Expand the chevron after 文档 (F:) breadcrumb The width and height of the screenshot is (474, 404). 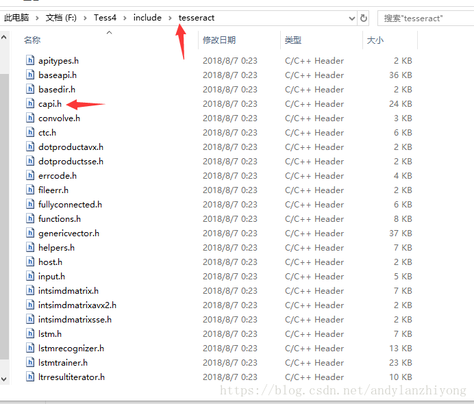coord(85,18)
